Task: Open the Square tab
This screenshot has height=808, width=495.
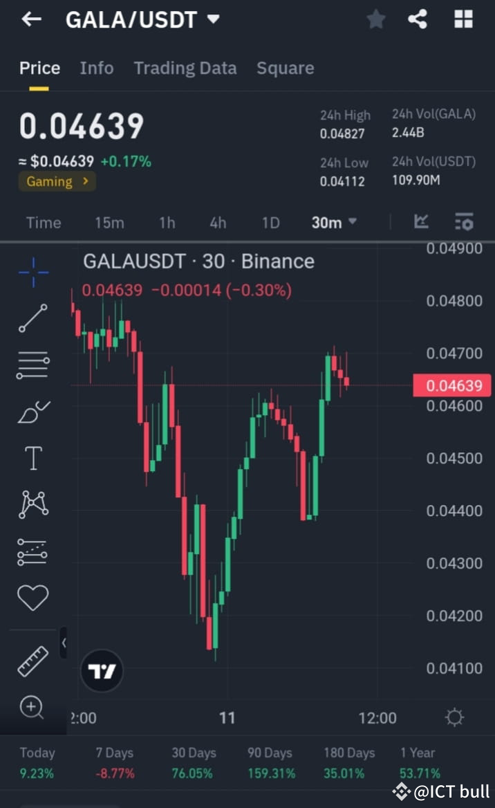Action: tap(285, 68)
